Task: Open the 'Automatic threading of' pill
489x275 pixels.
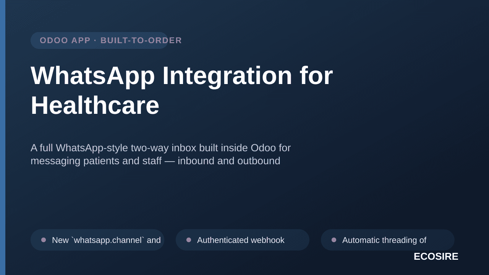Action: [x=388, y=240]
